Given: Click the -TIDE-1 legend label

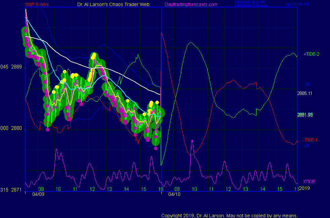Looking at the screenshot, I should [x=310, y=140].
